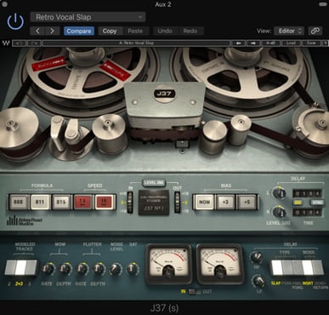Image resolution: width=329 pixels, height=315 pixels.
Task: Click the SAT saturation knob
Action: pos(133,269)
